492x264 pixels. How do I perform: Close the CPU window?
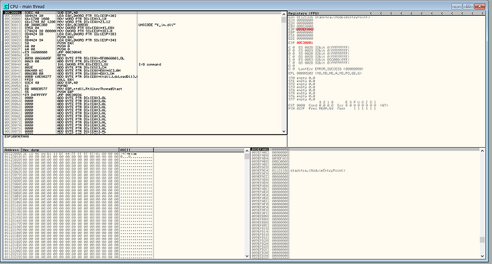click(x=480, y=6)
